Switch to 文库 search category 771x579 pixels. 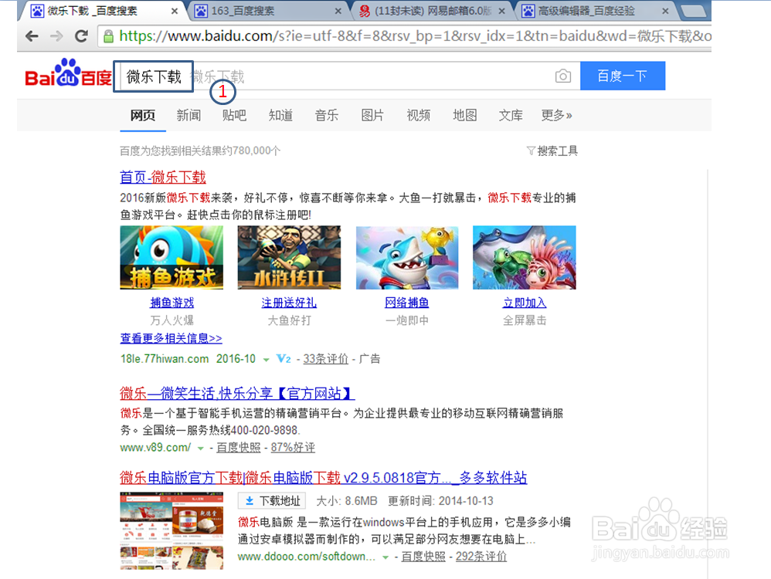click(511, 116)
